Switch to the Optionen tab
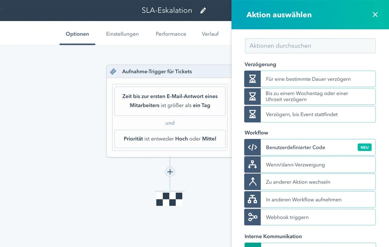This screenshot has width=389, height=247. pos(77,34)
